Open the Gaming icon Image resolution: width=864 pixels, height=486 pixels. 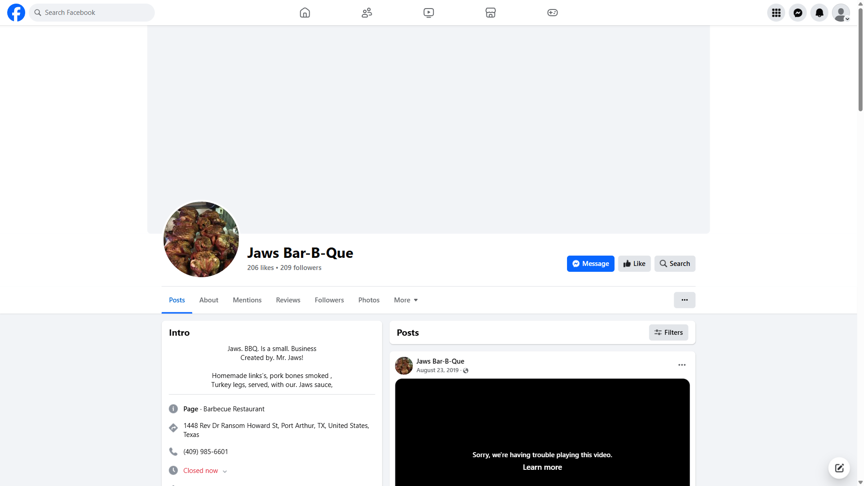552,13
